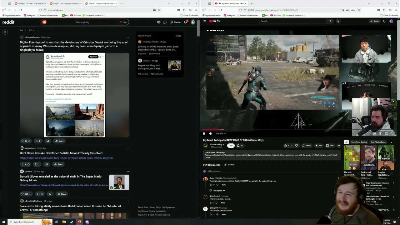Open YouTube player settings gear
The width and height of the screenshot is (400, 225).
(380, 133)
